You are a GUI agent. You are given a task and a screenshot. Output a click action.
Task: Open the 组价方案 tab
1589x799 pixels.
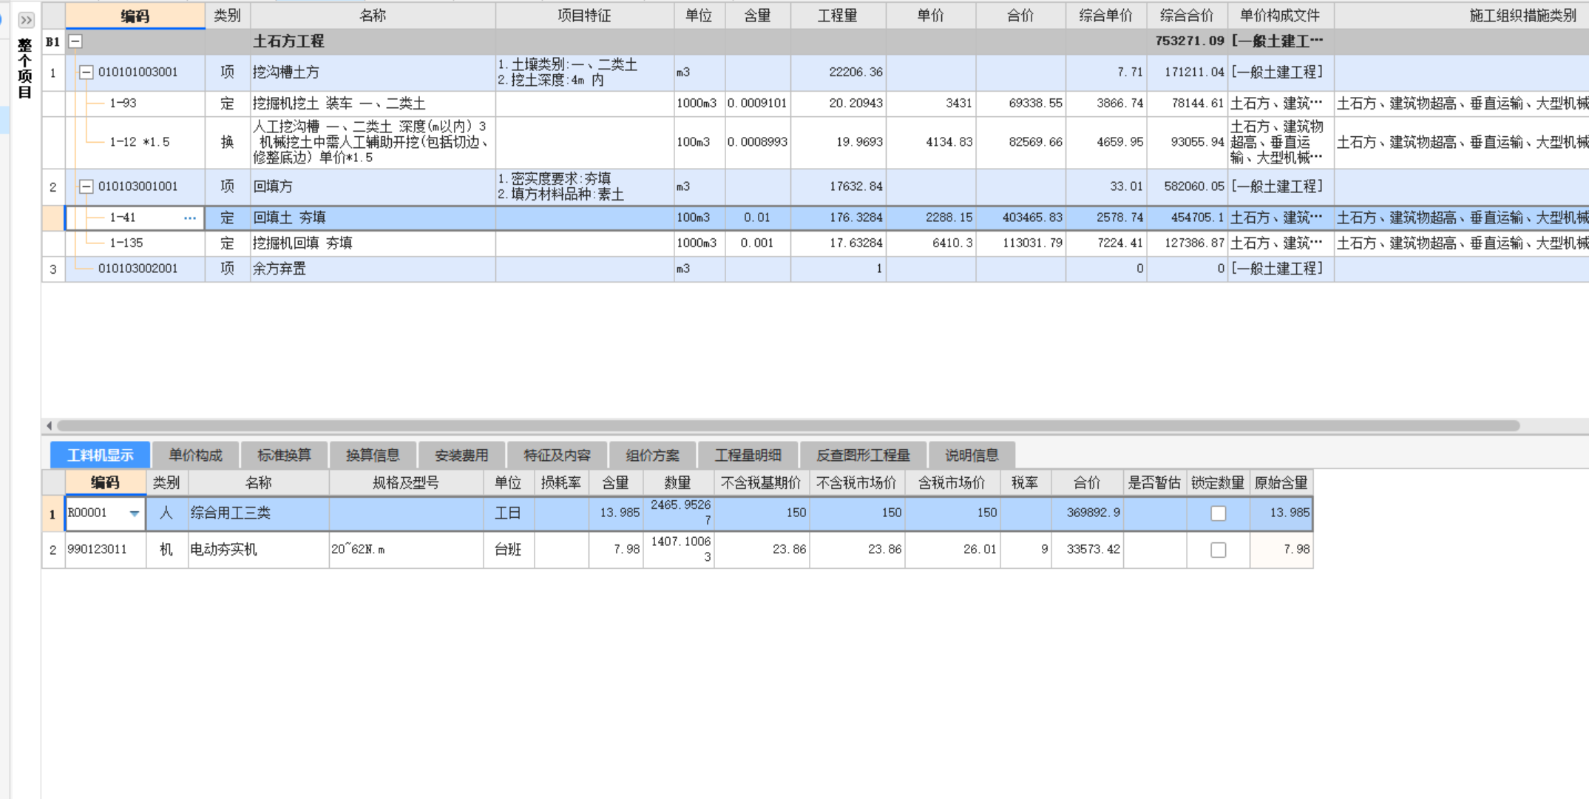coord(652,455)
